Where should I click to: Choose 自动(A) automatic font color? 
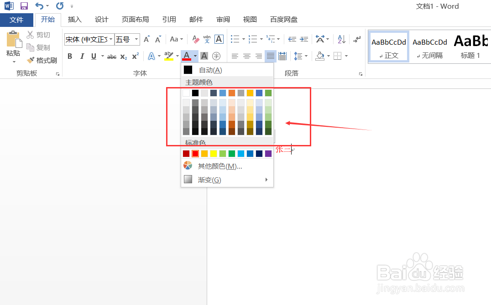click(x=227, y=70)
